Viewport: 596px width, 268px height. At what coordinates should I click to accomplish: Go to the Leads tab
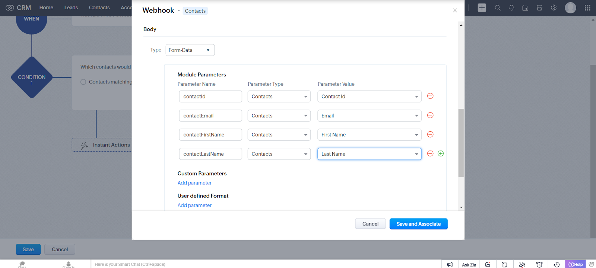[x=71, y=7]
